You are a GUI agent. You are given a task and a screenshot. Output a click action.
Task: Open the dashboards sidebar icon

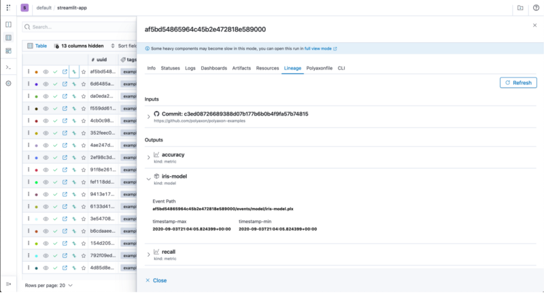pos(8,51)
